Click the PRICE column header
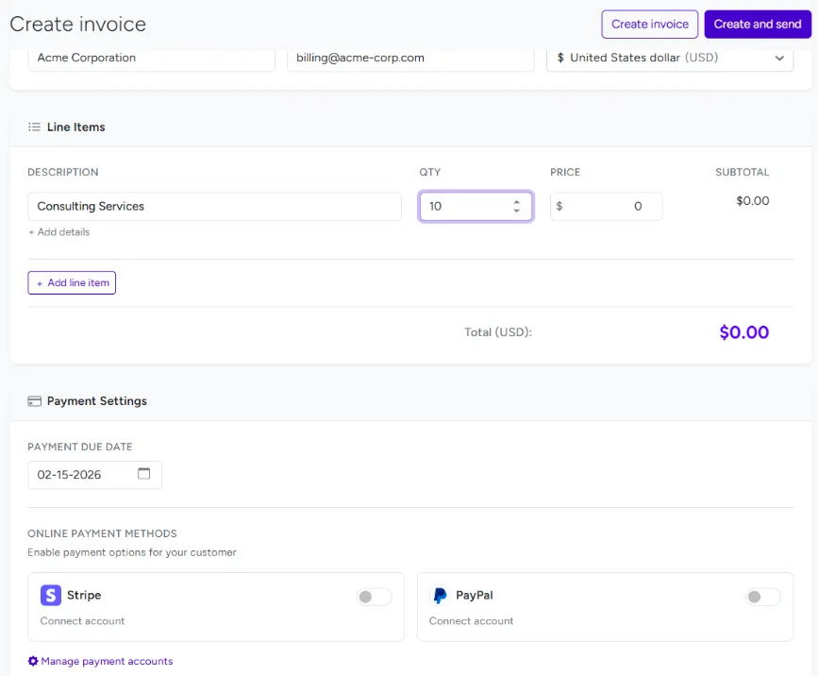This screenshot has width=818, height=676. (565, 172)
